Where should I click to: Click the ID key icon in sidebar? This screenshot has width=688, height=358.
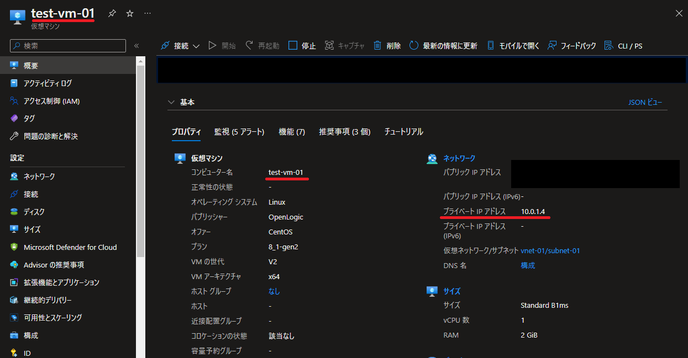click(14, 353)
